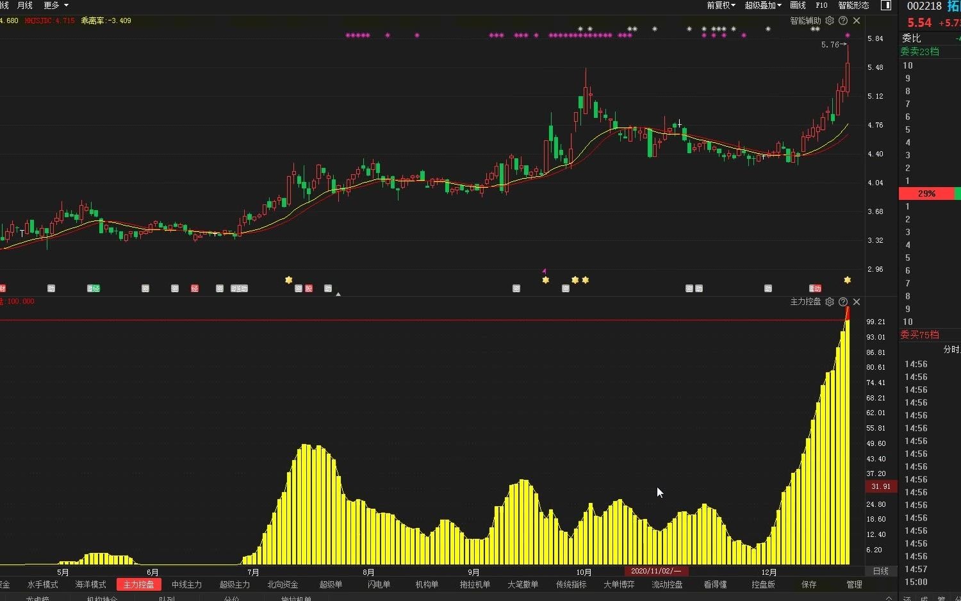The image size is (961, 601).
Task: Click the stock code 002218
Action: click(x=924, y=6)
